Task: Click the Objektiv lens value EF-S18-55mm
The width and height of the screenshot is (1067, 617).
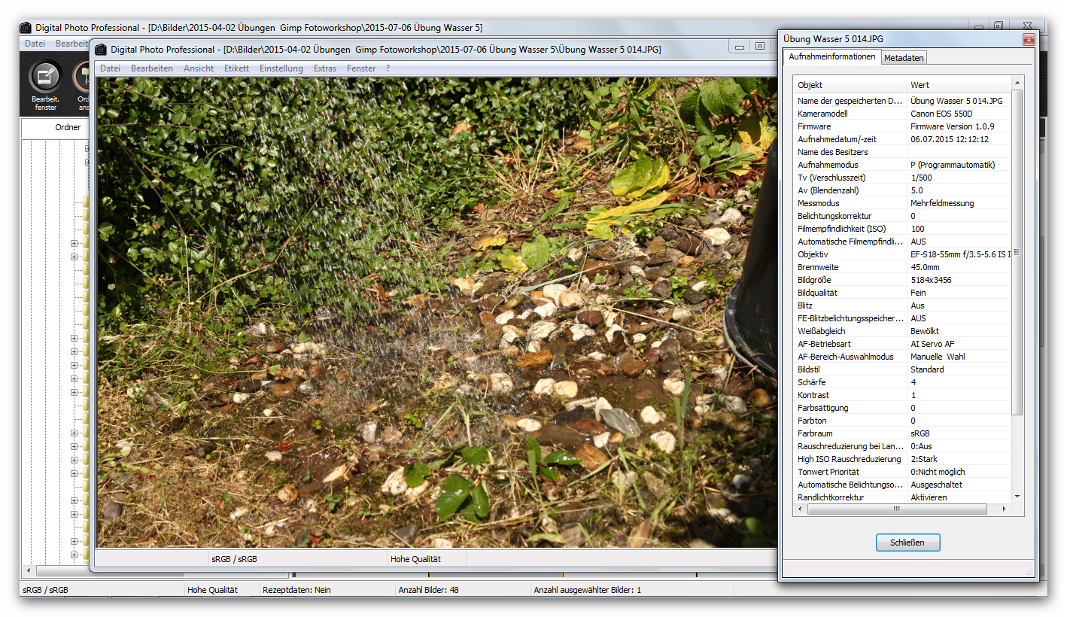Action: pyautogui.click(x=961, y=254)
